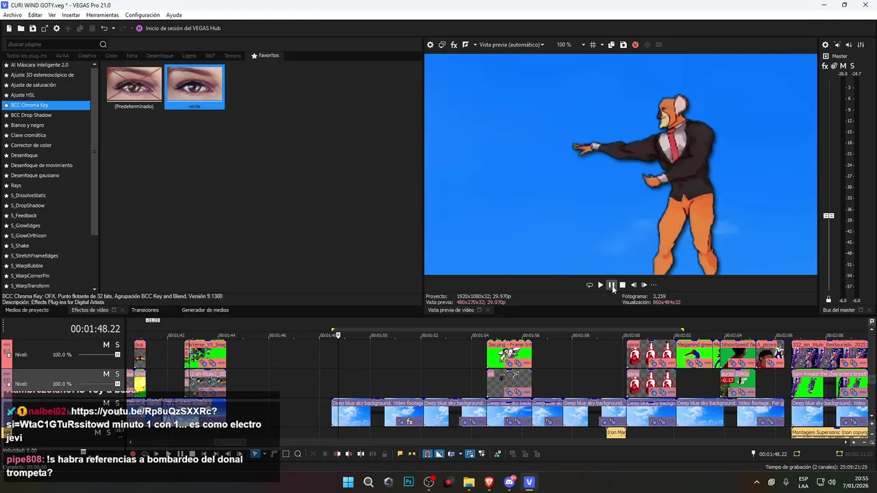Image resolution: width=877 pixels, height=493 pixels.
Task: Solo the first video track
Action: coord(117,345)
